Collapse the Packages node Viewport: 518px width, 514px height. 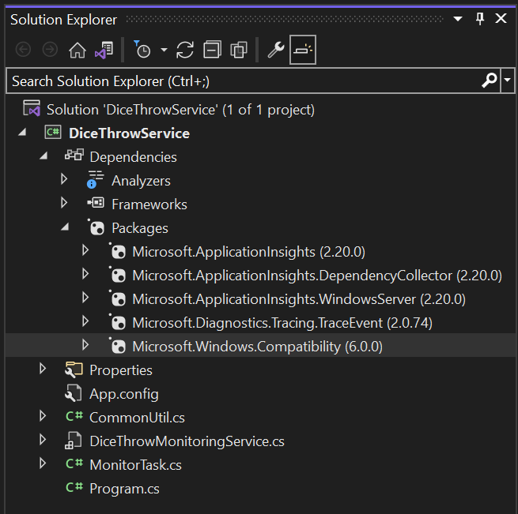click(x=65, y=227)
